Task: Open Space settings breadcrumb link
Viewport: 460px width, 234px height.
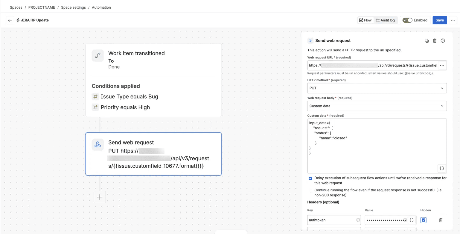Action: (x=73, y=7)
